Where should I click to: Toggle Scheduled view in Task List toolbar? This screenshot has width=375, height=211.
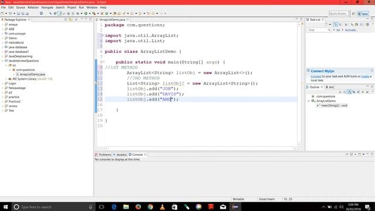click(340, 25)
